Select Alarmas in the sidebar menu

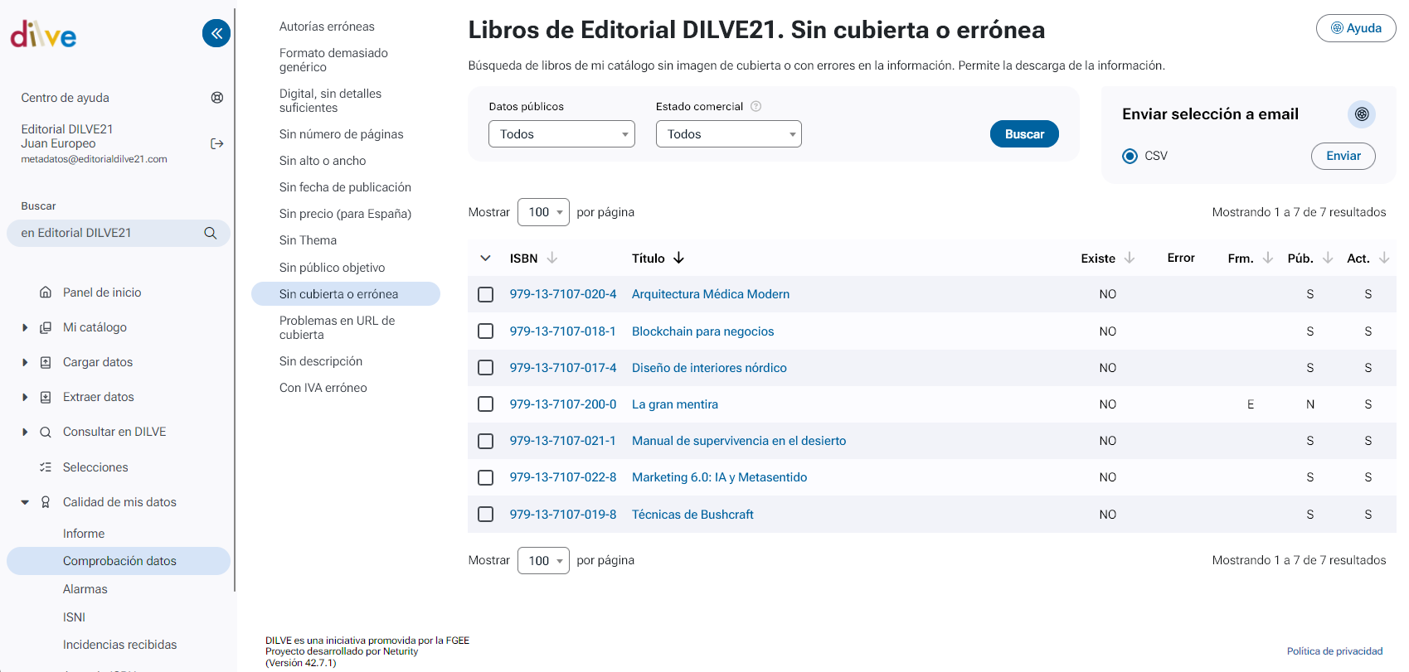tap(85, 589)
